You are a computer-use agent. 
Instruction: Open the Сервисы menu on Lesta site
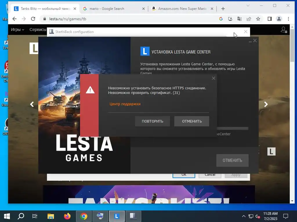38,30
